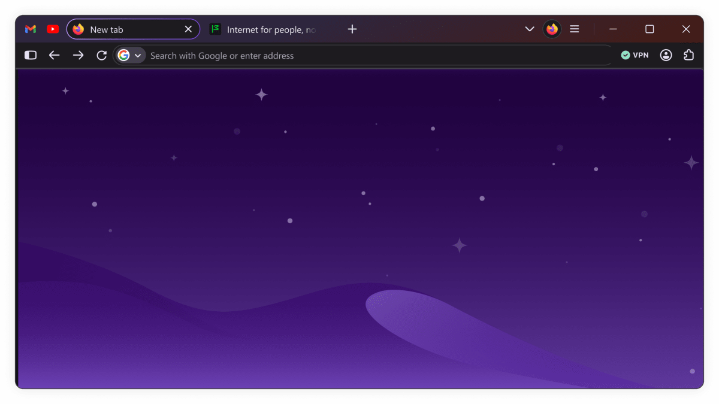Click the Firefox View icon in the title bar
The width and height of the screenshot is (719, 404).
tap(552, 29)
